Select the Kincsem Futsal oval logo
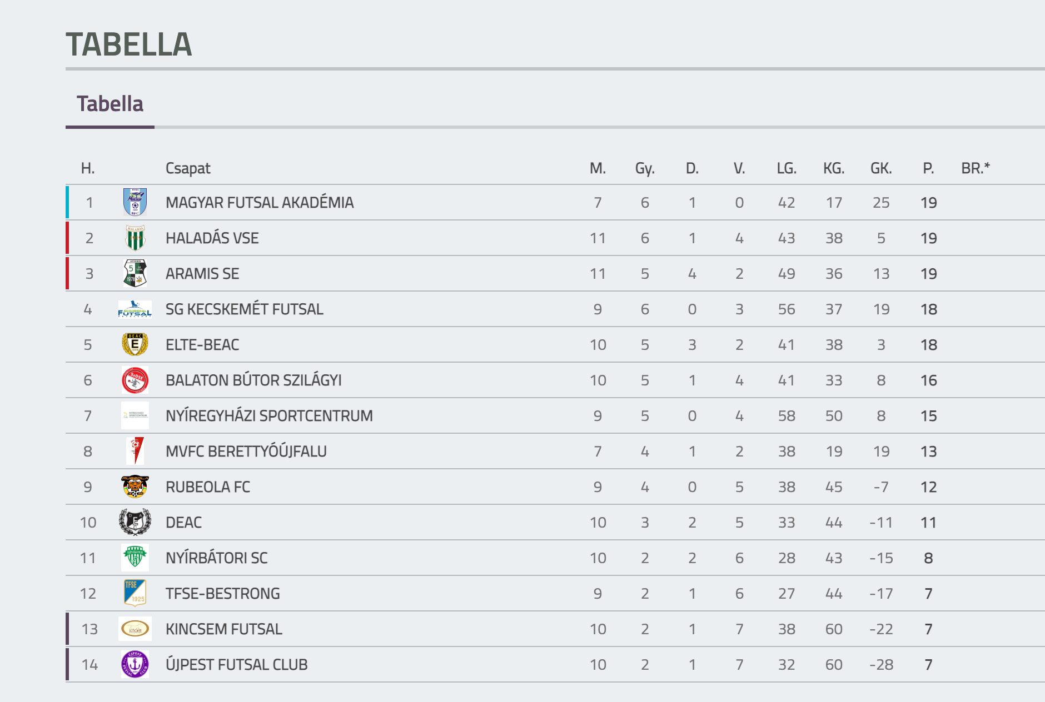Screen dimensions: 1045x702 click(135, 629)
